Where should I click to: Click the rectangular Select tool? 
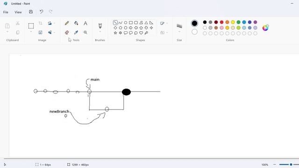pos(31,26)
